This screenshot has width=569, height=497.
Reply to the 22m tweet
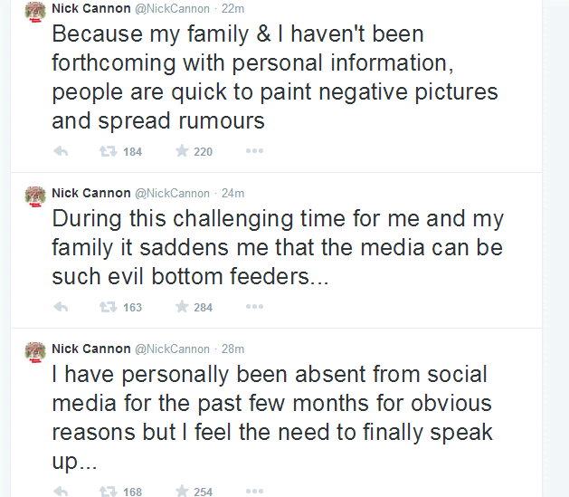point(62,151)
